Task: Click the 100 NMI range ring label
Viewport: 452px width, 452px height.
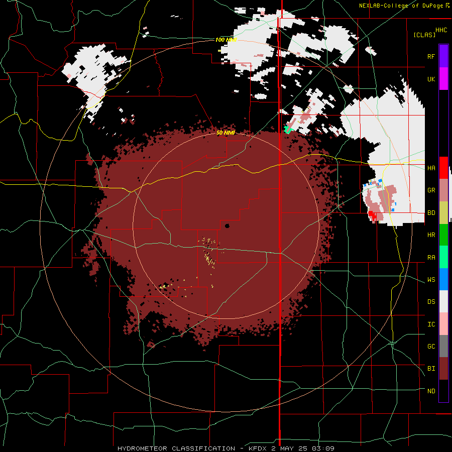Action: (x=226, y=40)
